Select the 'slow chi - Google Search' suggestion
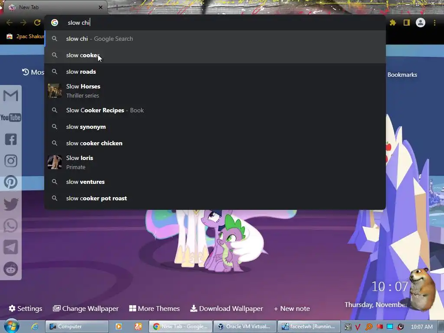 pos(215,39)
